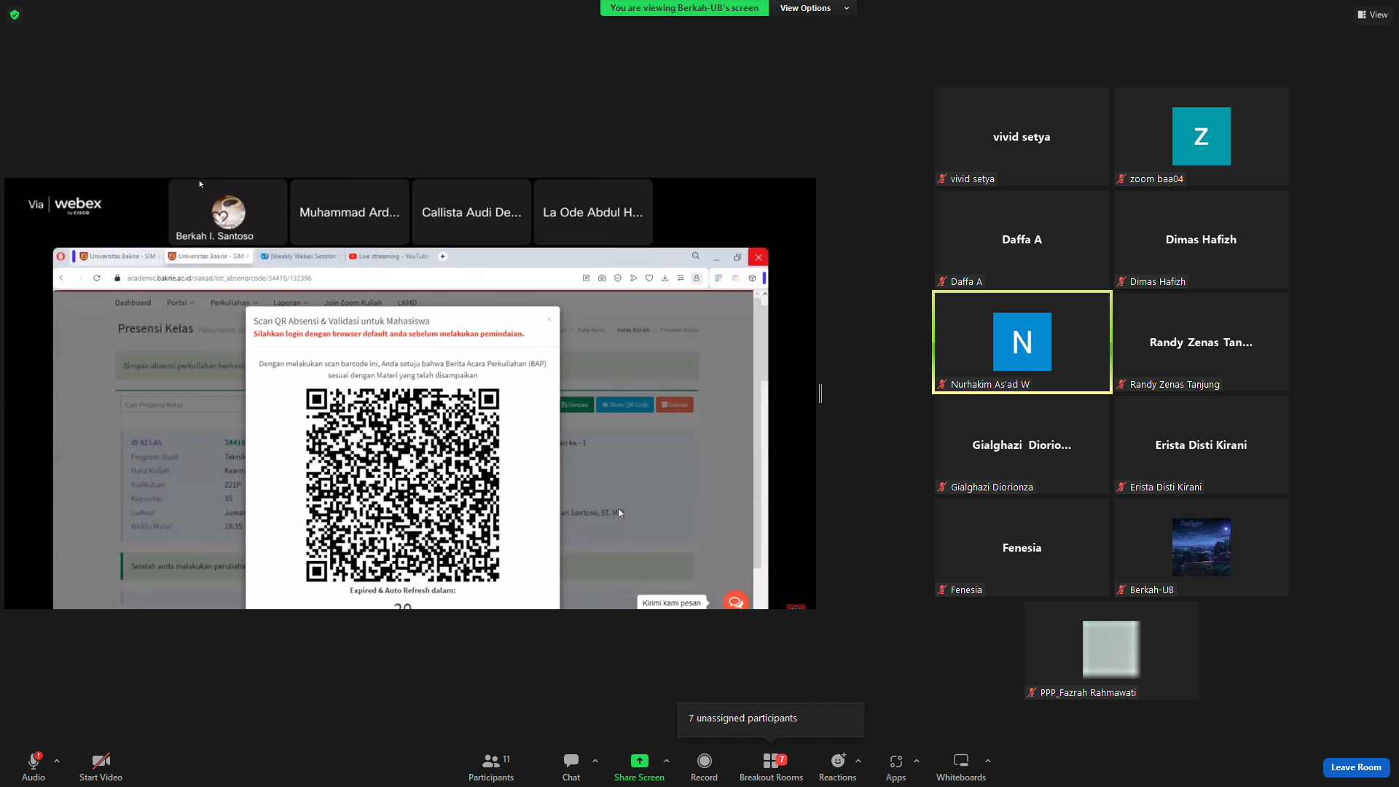The image size is (1399, 787).
Task: Close the QR scan dialog in shared screen
Action: click(x=549, y=319)
